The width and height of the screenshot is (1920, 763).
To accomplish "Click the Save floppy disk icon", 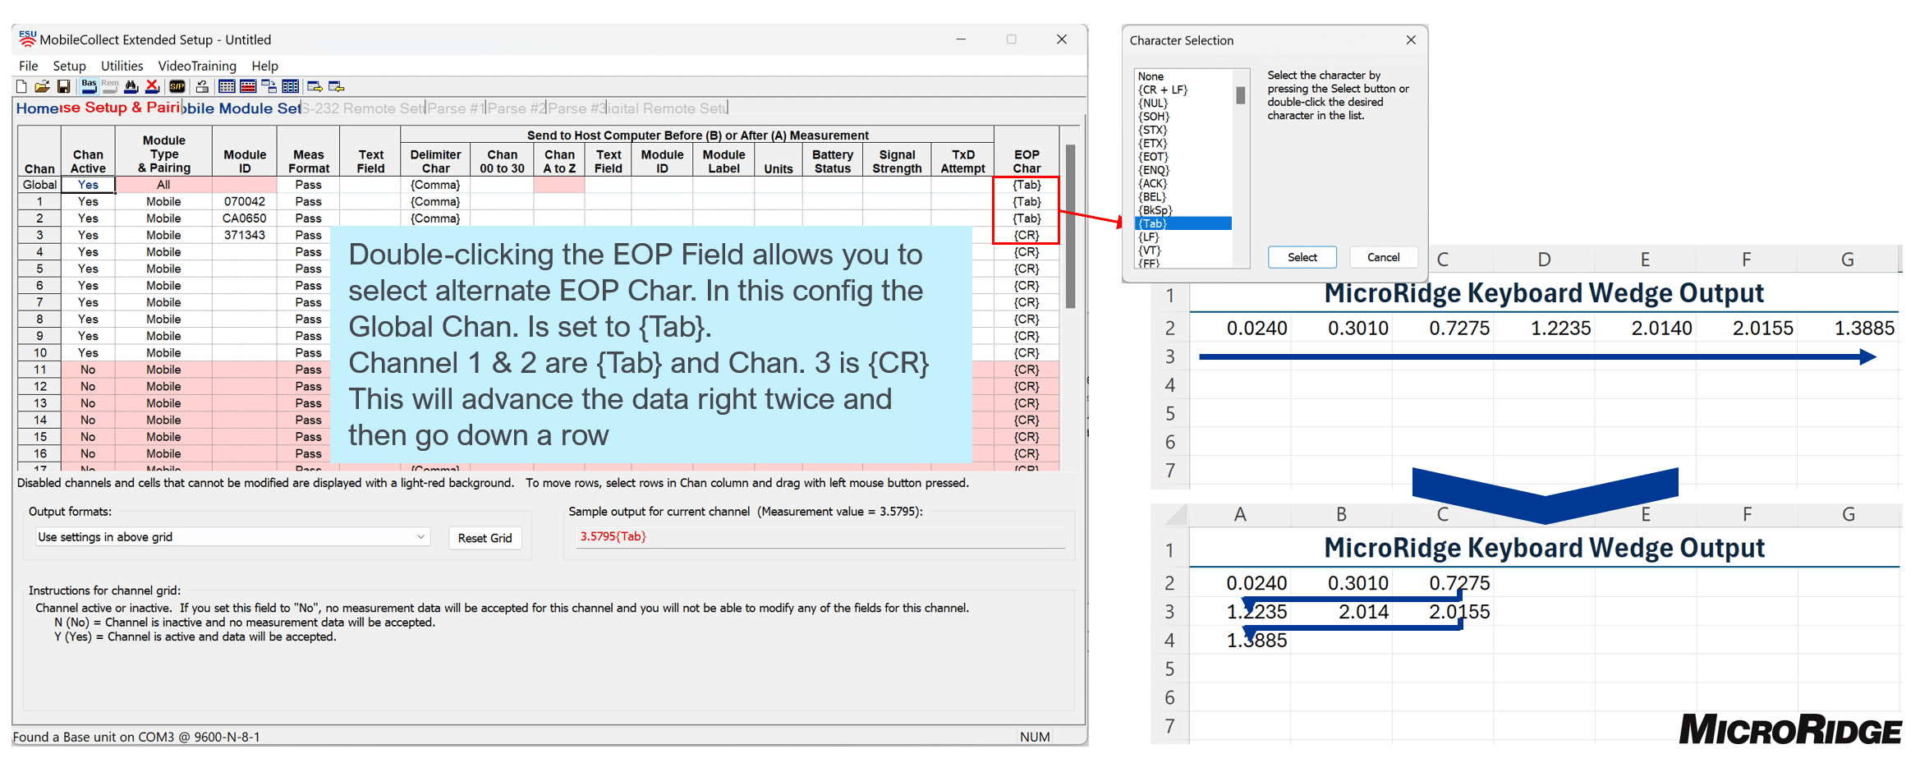I will pyautogui.click(x=63, y=86).
